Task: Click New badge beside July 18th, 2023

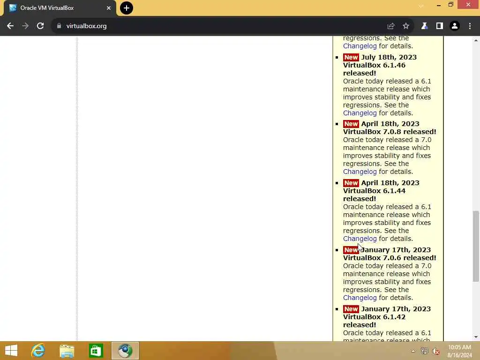Action: pos(351,57)
